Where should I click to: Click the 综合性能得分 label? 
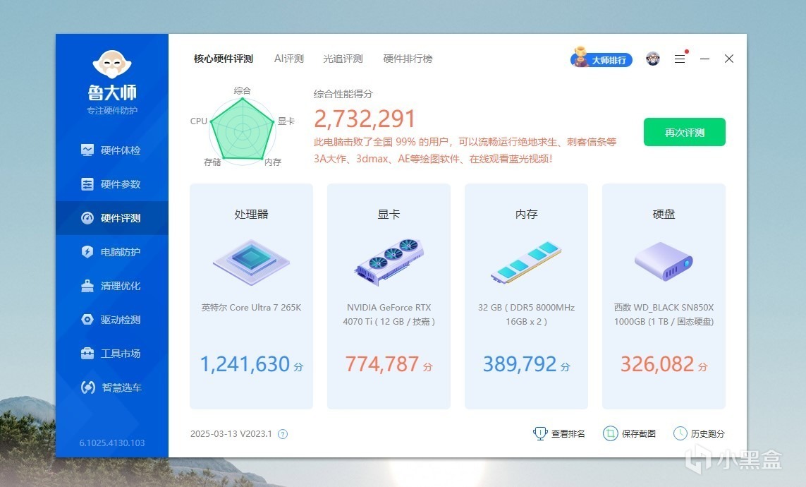coord(343,94)
